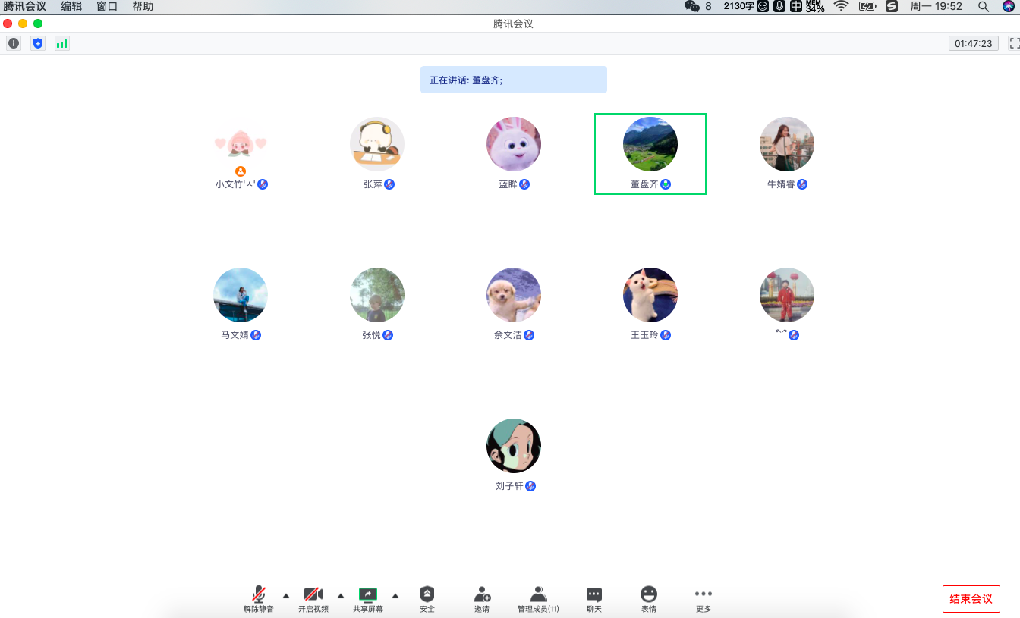Expand the arrow beside 共享屏幕
The height and width of the screenshot is (618, 1020).
(x=395, y=595)
